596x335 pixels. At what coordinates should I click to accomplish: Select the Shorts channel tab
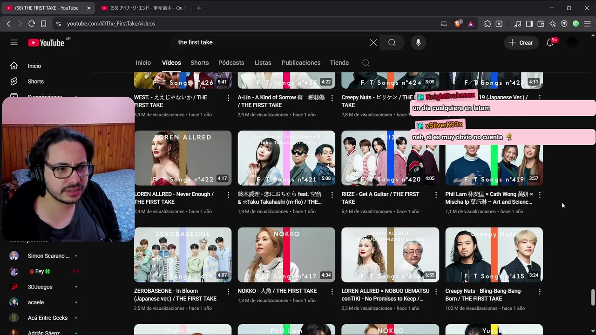pos(200,63)
